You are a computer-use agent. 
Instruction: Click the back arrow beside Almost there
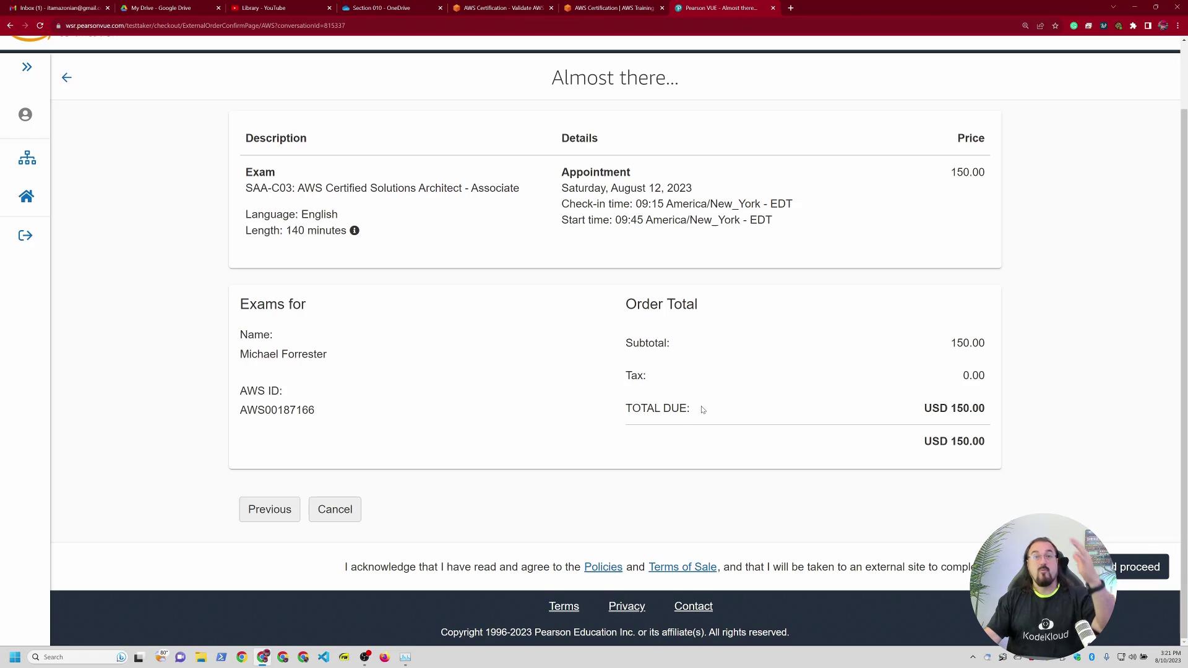coord(67,78)
